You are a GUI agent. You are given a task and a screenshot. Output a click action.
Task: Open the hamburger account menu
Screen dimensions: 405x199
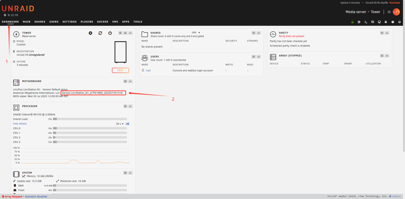389,12
